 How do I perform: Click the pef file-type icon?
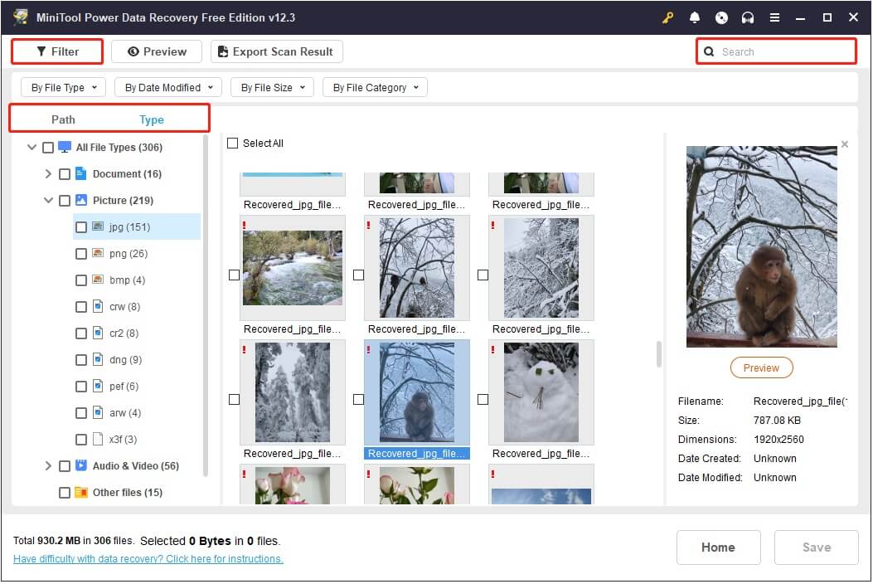coord(98,387)
